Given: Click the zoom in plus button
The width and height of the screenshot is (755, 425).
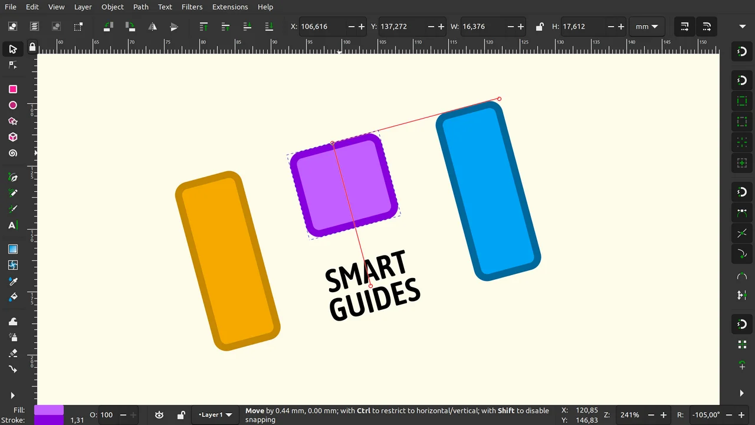Looking at the screenshot, I should coord(664,415).
